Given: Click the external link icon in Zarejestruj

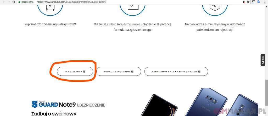Looking at the screenshot, I should (85, 72).
